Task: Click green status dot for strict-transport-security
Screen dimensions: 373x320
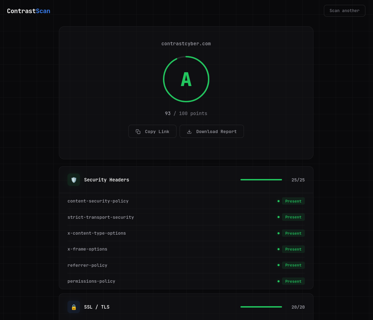Action: [x=279, y=217]
